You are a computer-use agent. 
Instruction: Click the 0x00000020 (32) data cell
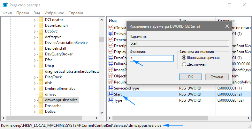[x=231, y=100]
